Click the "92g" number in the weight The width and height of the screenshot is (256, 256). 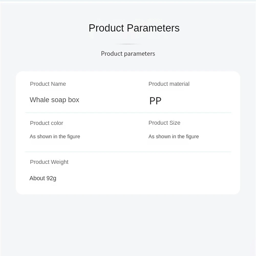51,178
